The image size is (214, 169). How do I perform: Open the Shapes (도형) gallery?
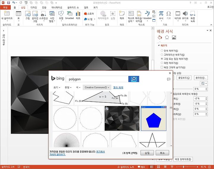click(x=61, y=16)
